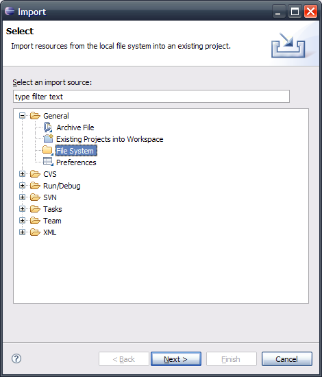The height and width of the screenshot is (377, 322).
Task: Collapse the General tree node
Action: pyautogui.click(x=22, y=116)
